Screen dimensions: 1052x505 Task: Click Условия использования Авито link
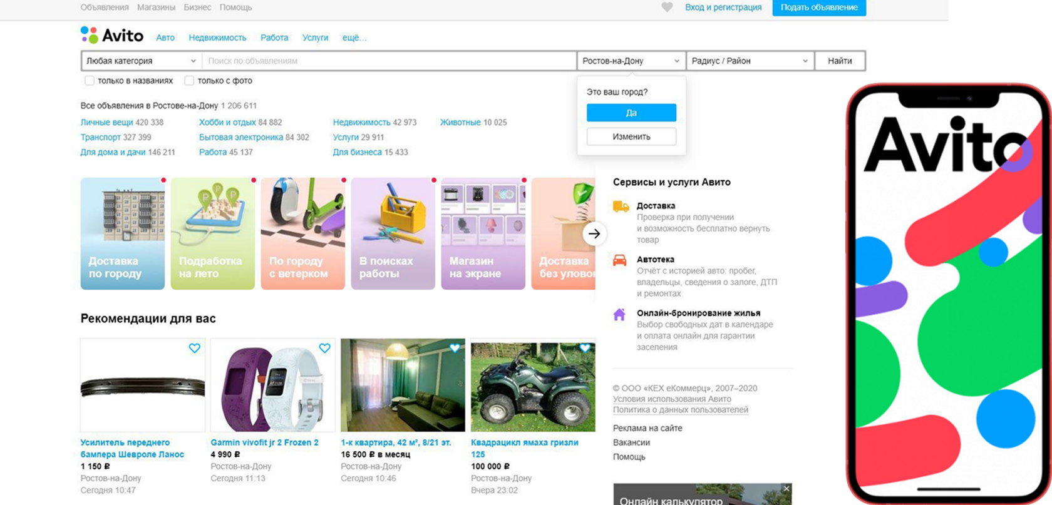coord(672,399)
